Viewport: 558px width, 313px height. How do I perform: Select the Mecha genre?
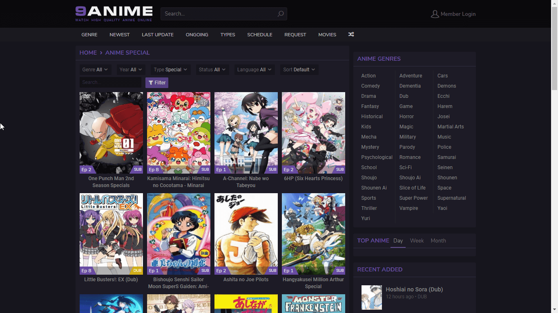pyautogui.click(x=369, y=137)
